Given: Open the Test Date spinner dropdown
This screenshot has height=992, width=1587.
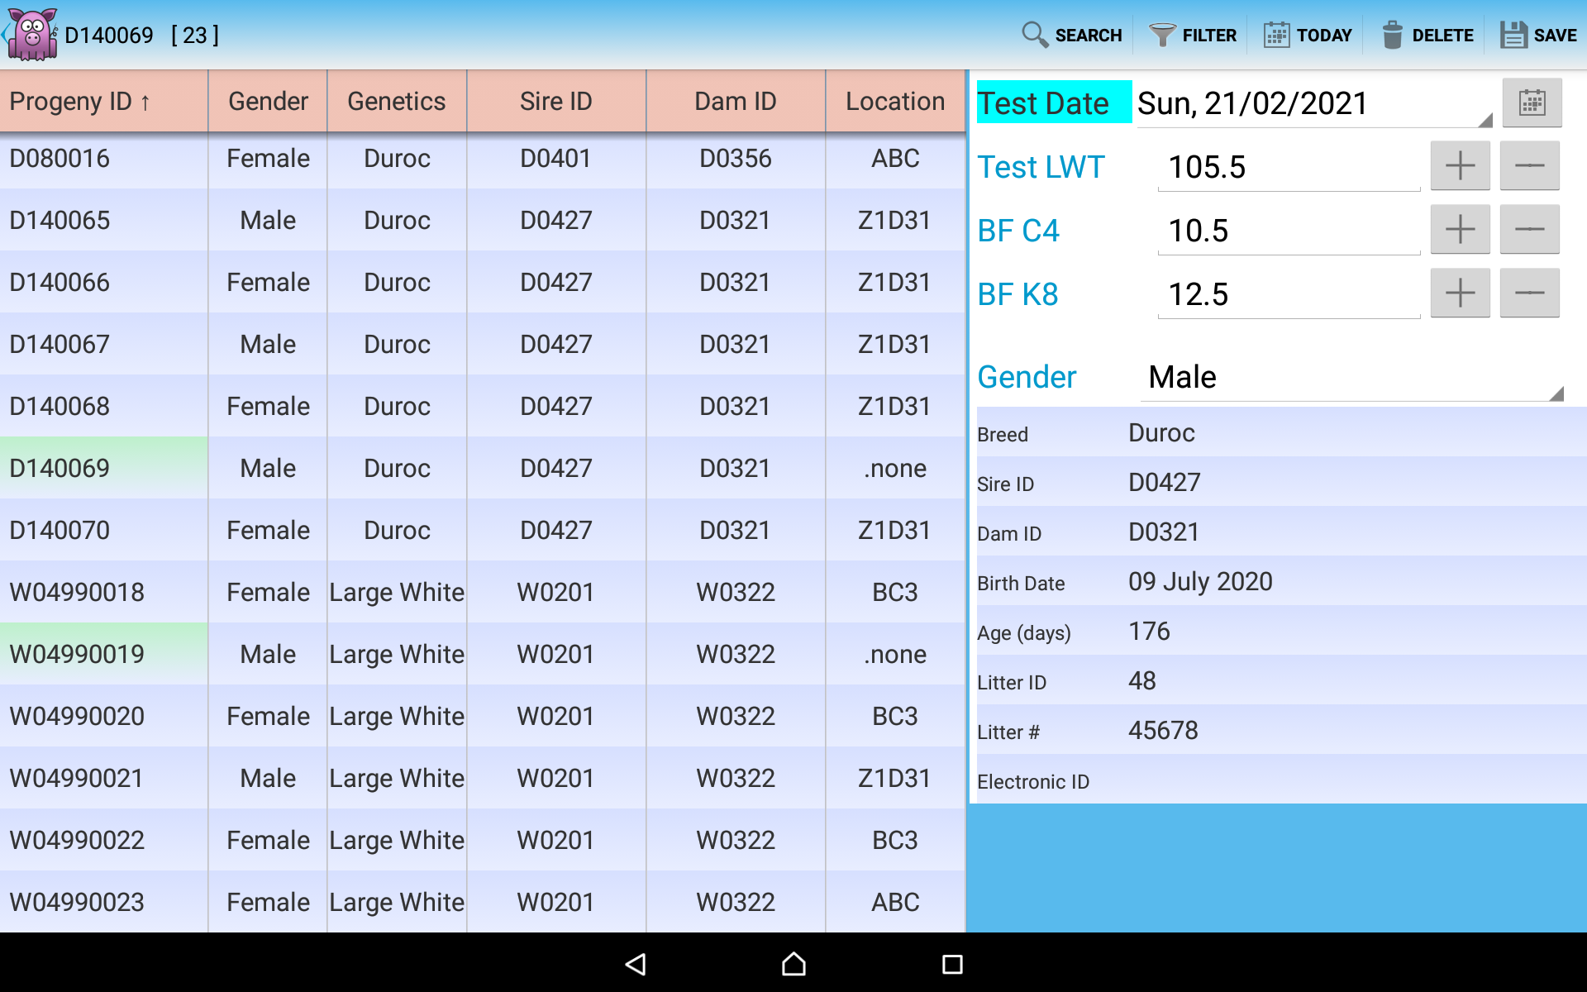Looking at the screenshot, I should [1314, 104].
